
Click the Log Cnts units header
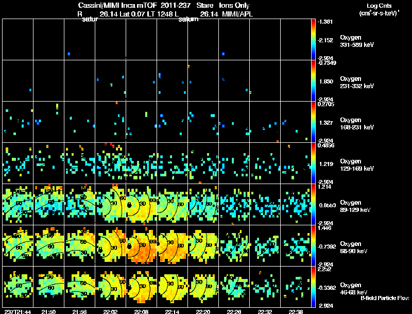(379, 9)
